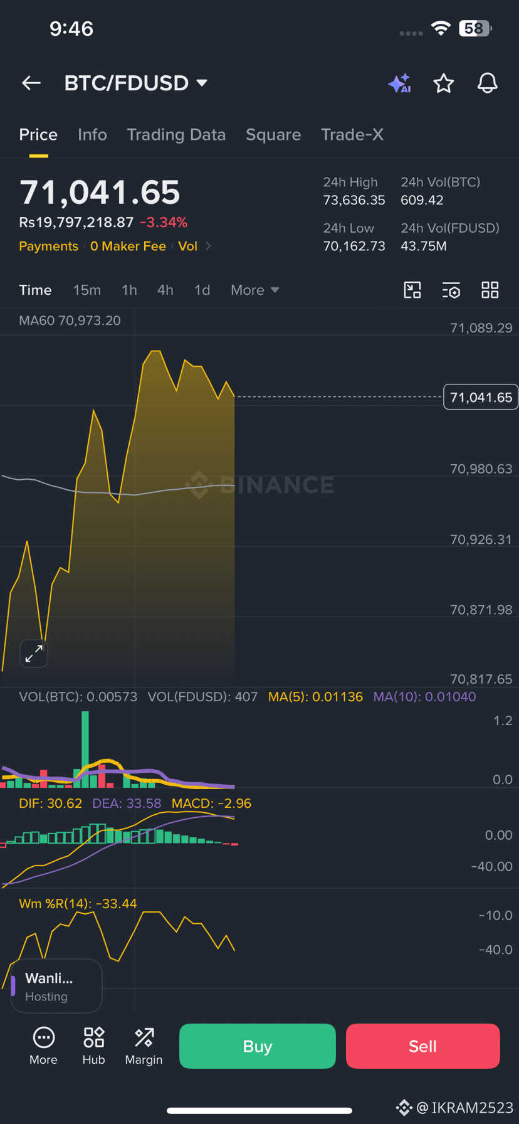
Task: Tap the large 71,041.65 last price
Action: coord(100,193)
